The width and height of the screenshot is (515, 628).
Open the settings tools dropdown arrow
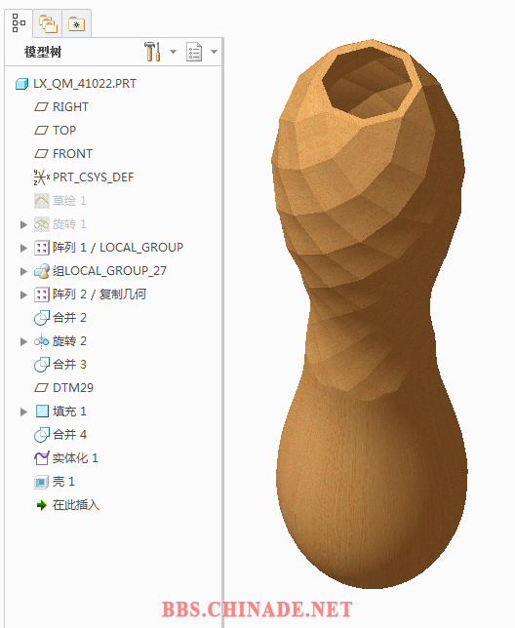tap(173, 52)
